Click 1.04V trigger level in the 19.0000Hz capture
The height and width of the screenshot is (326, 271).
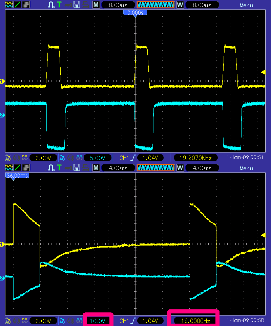tap(150, 321)
